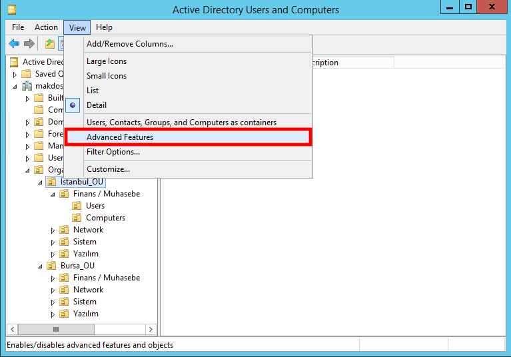
Task: Collapse the Bursa_OU node
Action: (x=40, y=266)
